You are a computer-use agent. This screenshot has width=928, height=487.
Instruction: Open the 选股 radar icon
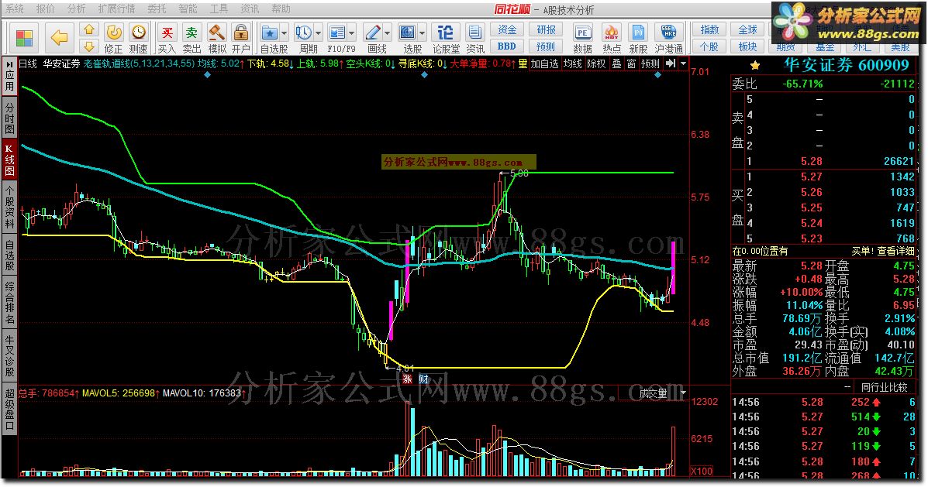click(x=407, y=32)
